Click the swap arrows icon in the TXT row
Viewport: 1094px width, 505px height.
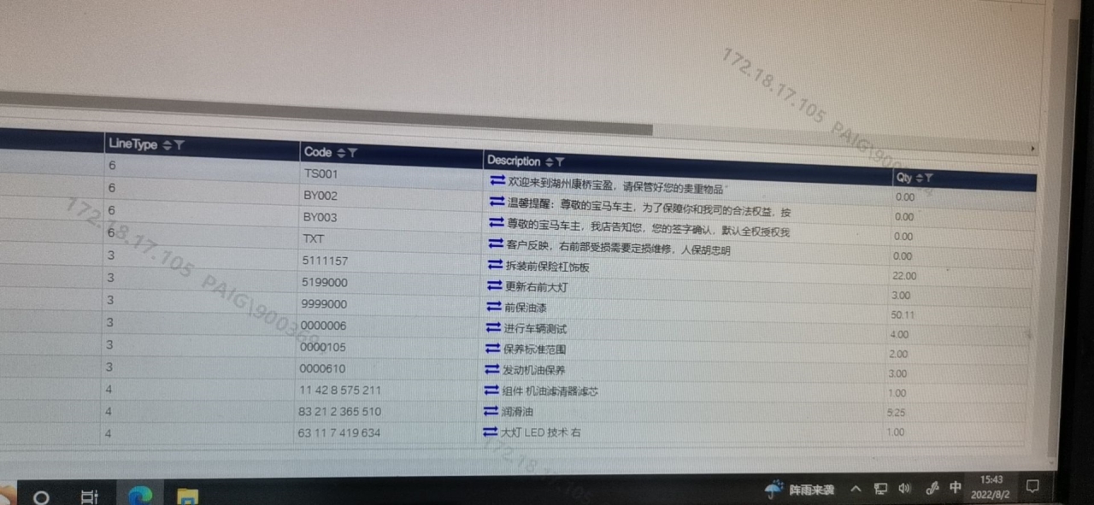pyautogui.click(x=495, y=244)
